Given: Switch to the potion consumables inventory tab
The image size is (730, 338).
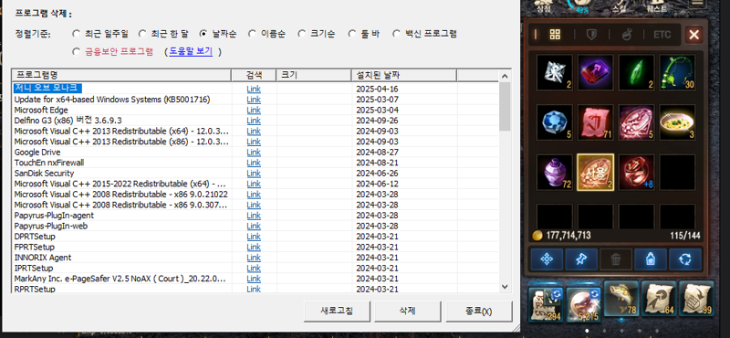Looking at the screenshot, I should [627, 35].
